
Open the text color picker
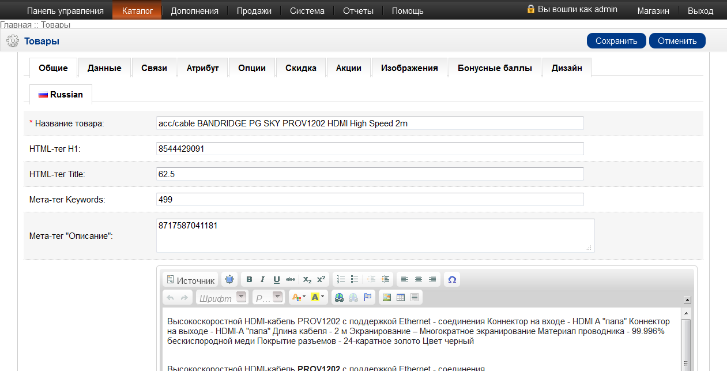coord(299,297)
